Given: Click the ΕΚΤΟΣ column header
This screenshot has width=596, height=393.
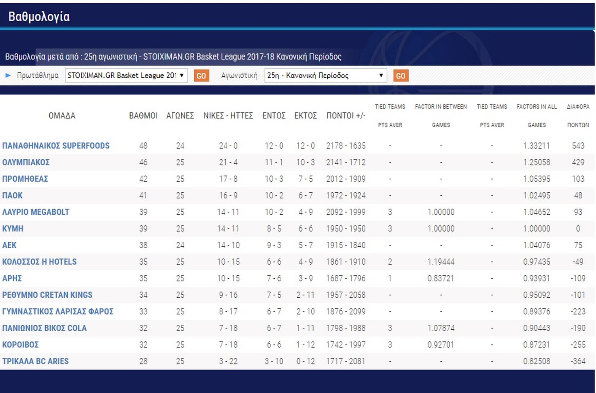Looking at the screenshot, I should coord(305,116).
